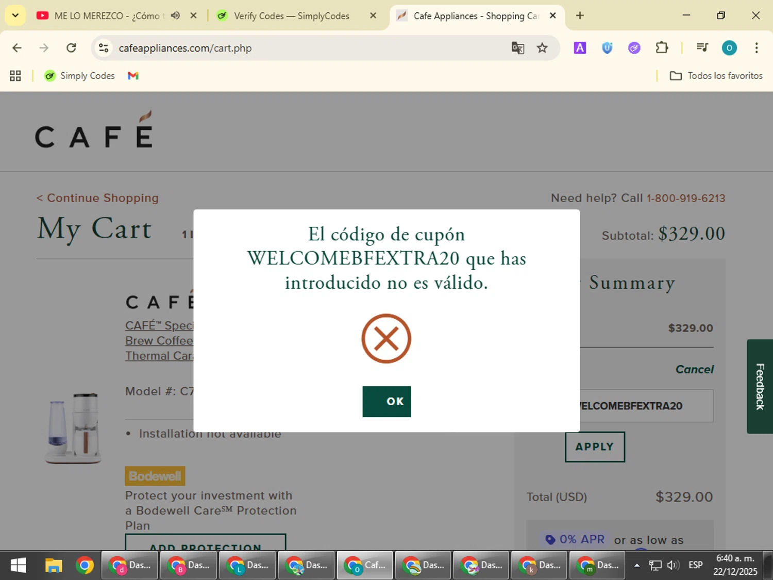Close the ME LO MEREZCO tab
Screen dimensions: 773x580
pos(193,15)
